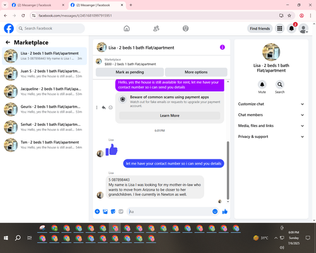Screen dimensions: 316x253
Task: Open the Home feed icon
Action: tap(126, 28)
